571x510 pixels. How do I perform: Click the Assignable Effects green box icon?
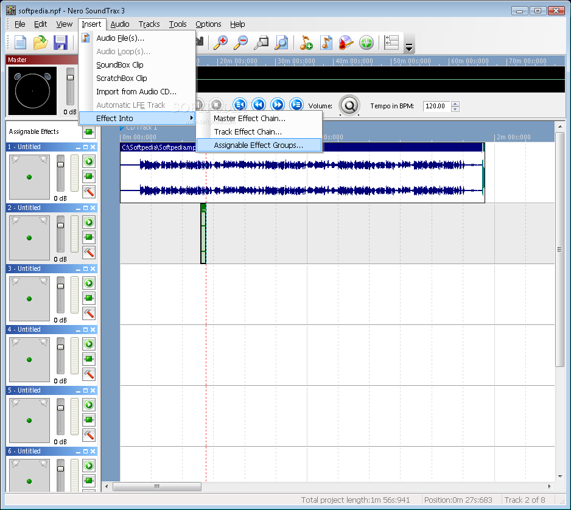point(89,132)
